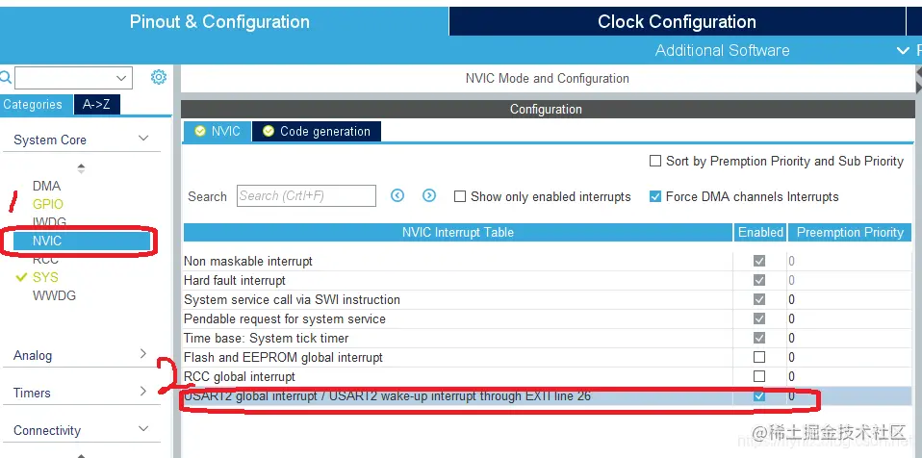Toggle Show only enabled interrupts checkbox

460,196
